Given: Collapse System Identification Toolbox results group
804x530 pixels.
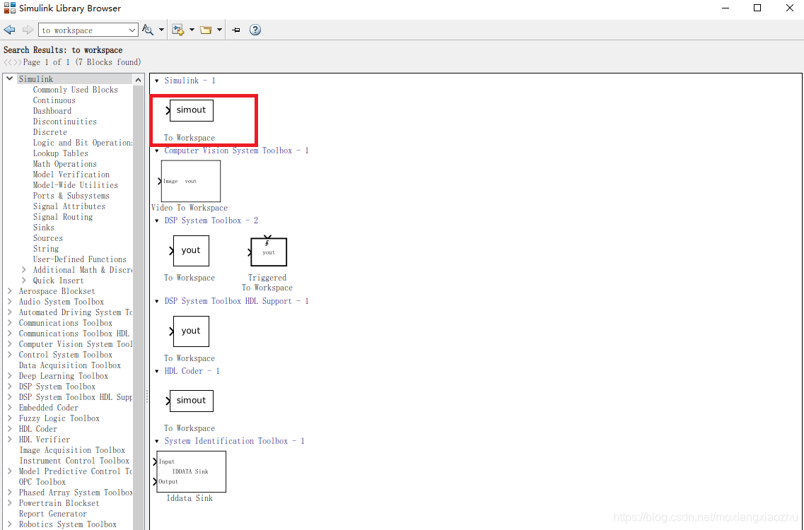Looking at the screenshot, I should click(x=157, y=442).
